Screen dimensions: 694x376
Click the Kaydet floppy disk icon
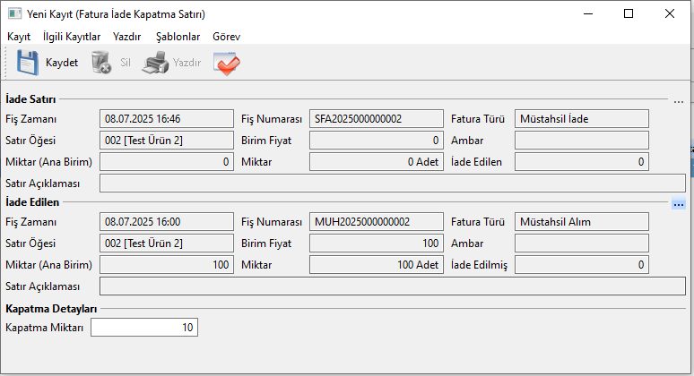coord(28,63)
